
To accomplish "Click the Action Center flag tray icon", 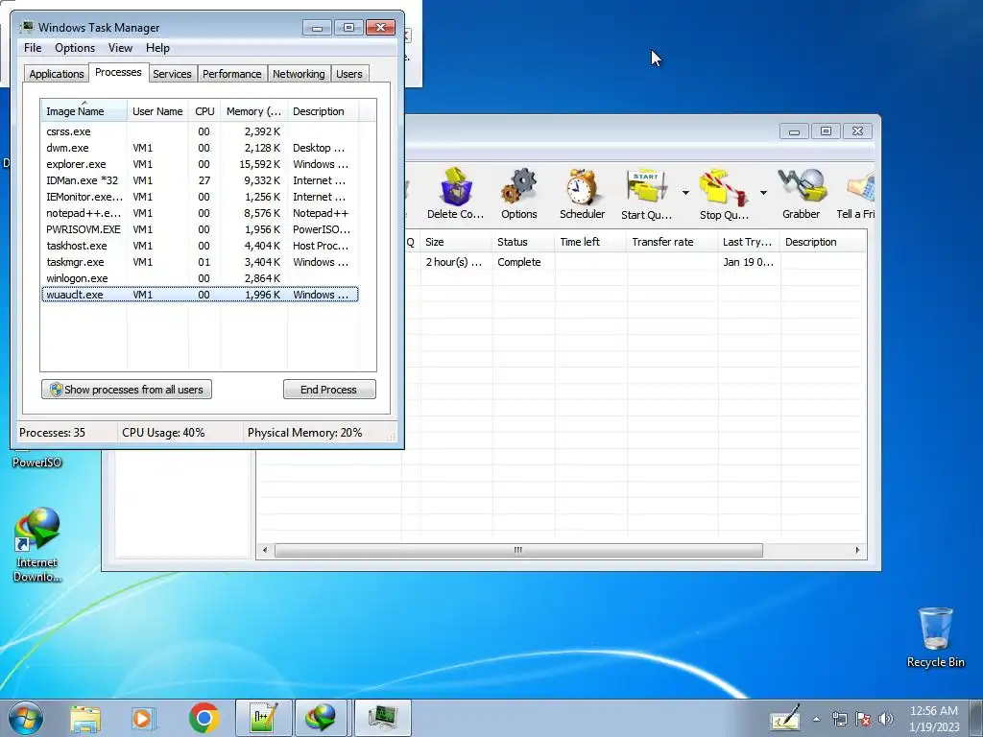I will click(x=863, y=719).
